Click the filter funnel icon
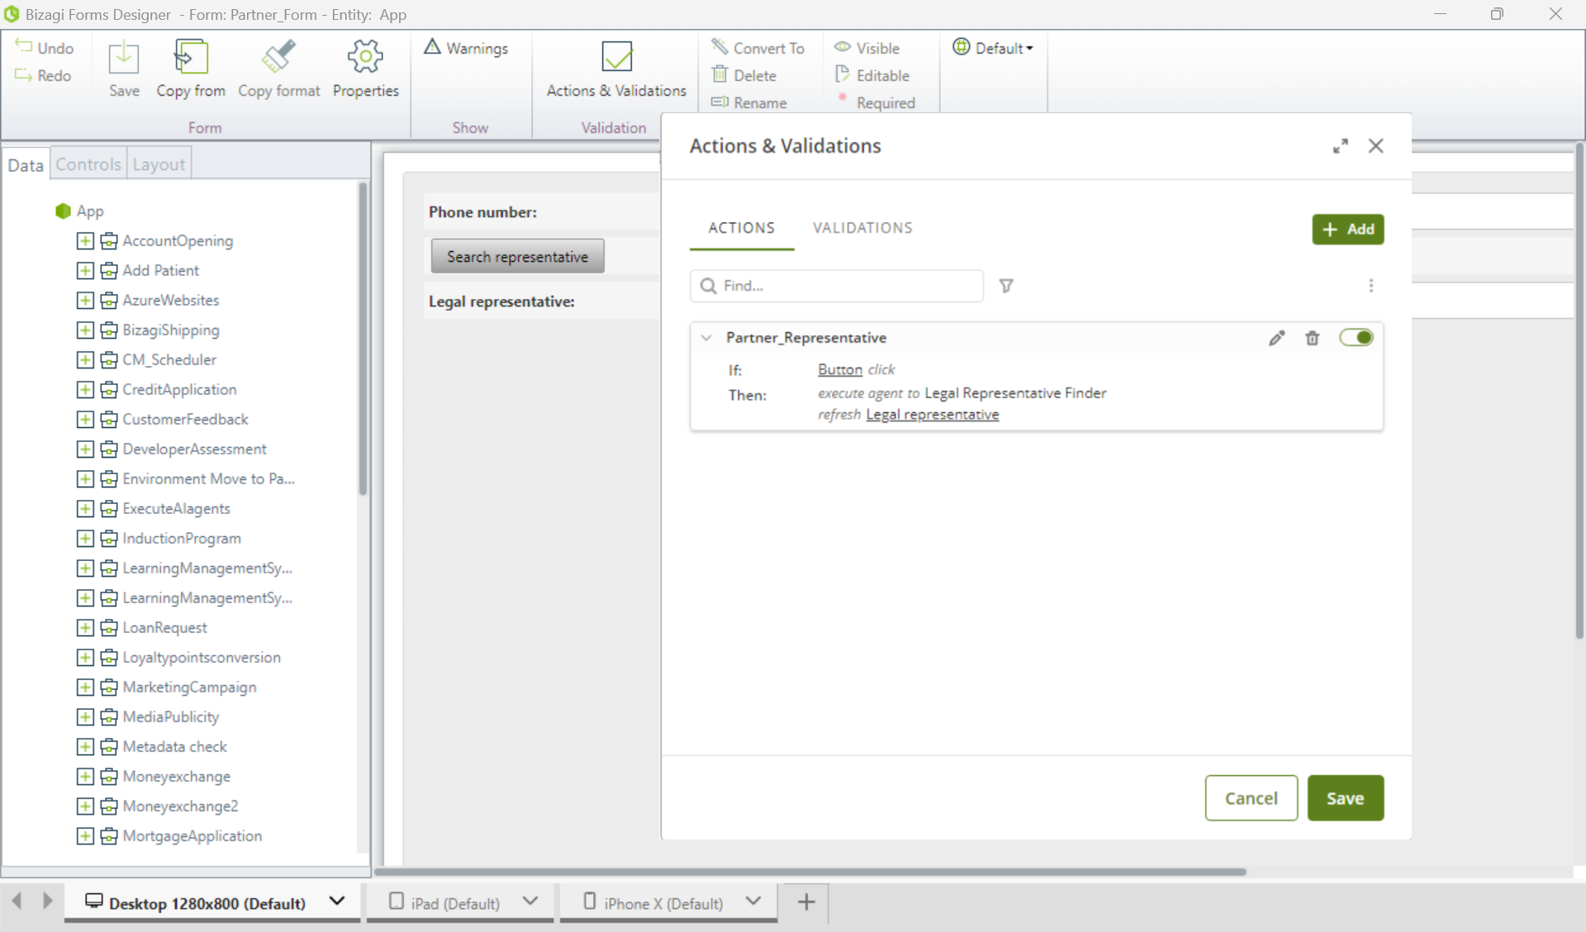 pos(1006,286)
